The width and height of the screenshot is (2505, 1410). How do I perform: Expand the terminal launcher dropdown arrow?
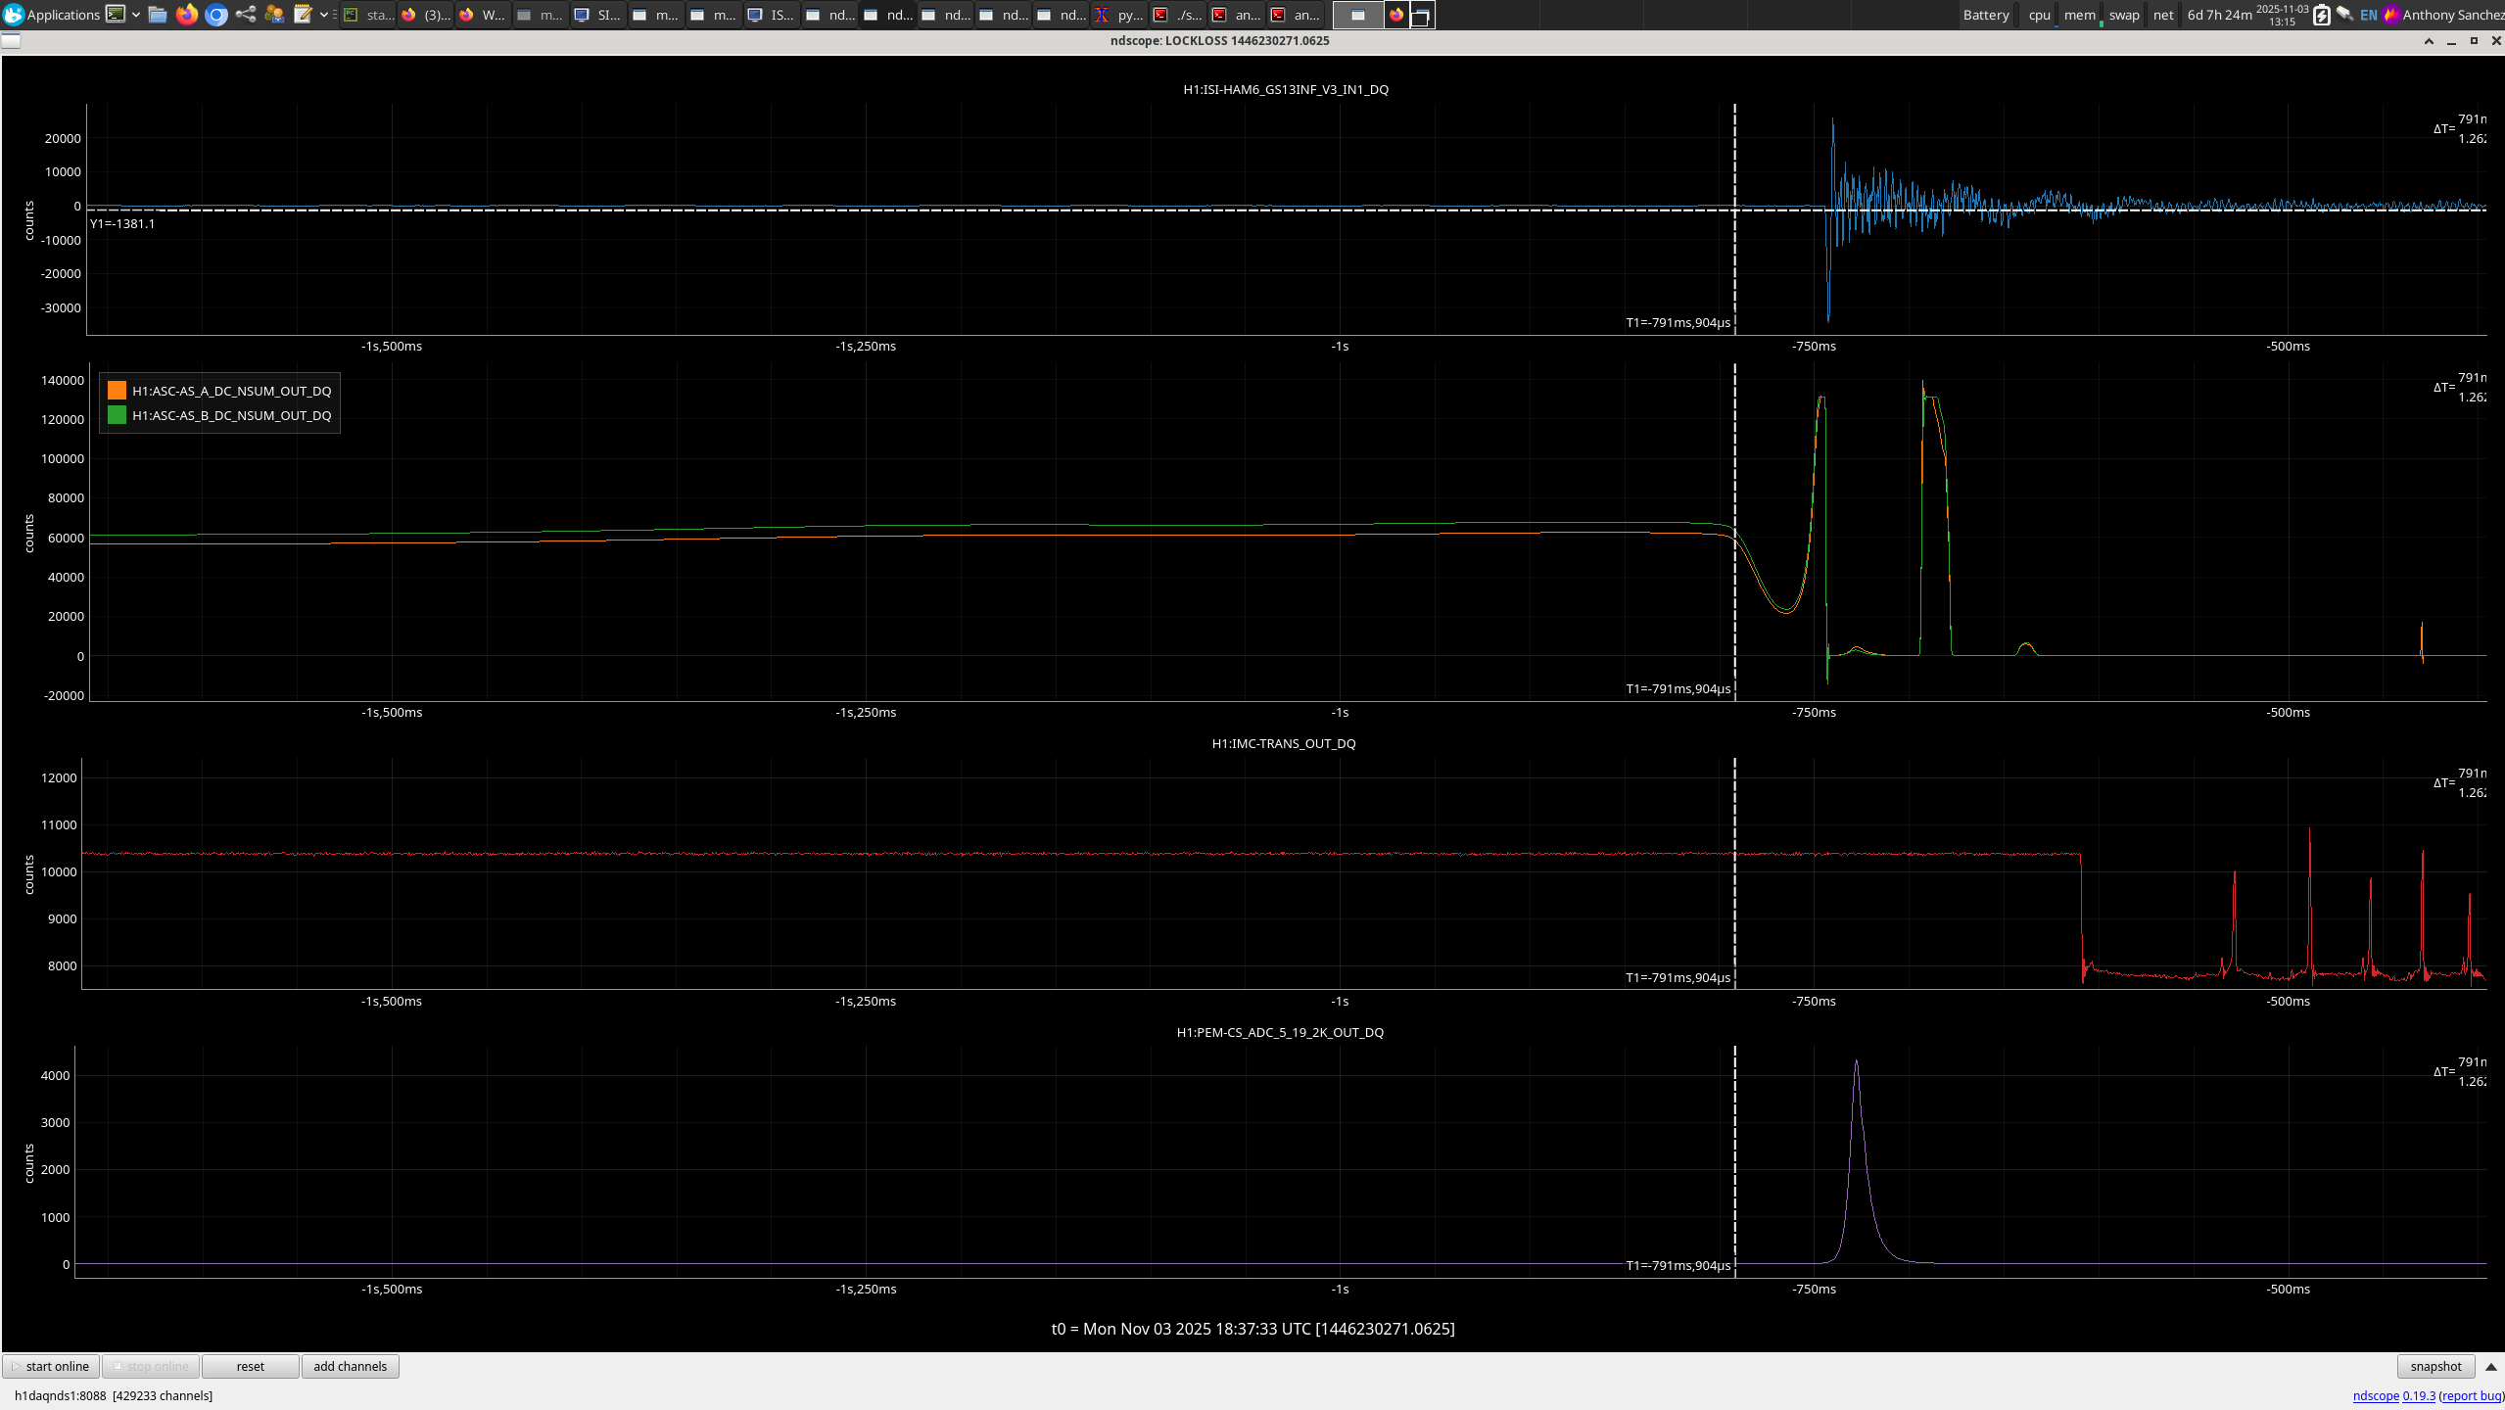coord(136,15)
